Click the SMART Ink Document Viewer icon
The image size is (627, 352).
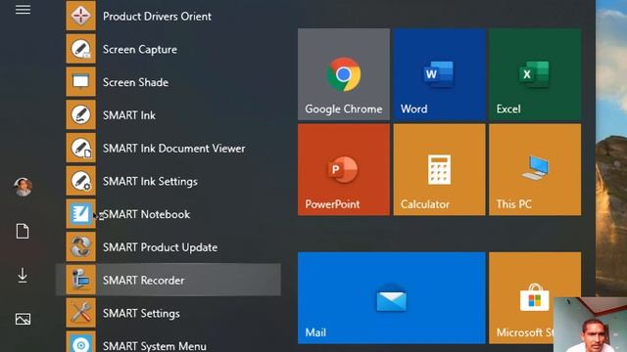tap(80, 148)
